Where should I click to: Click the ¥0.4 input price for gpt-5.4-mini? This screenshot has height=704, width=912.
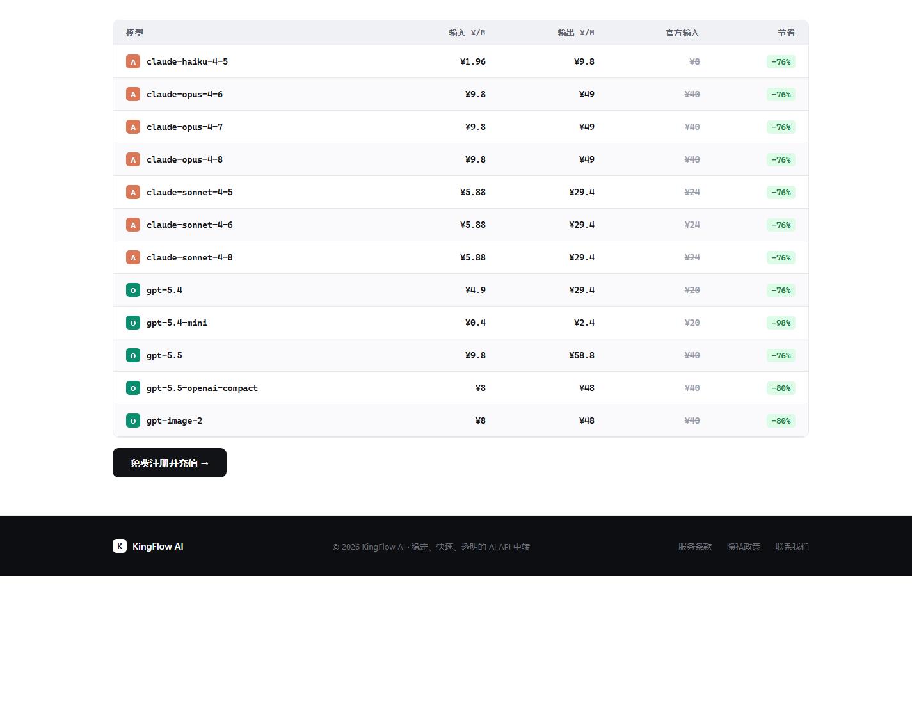pyautogui.click(x=476, y=323)
